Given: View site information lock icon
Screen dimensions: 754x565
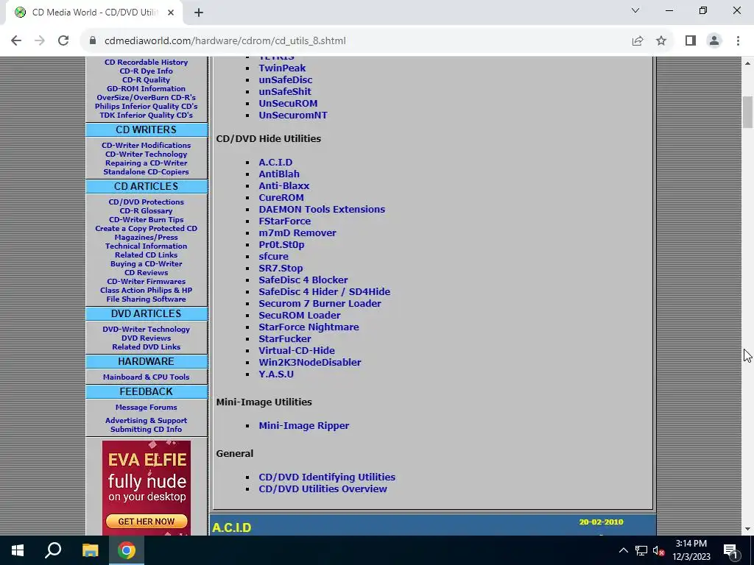Looking at the screenshot, I should [94, 41].
